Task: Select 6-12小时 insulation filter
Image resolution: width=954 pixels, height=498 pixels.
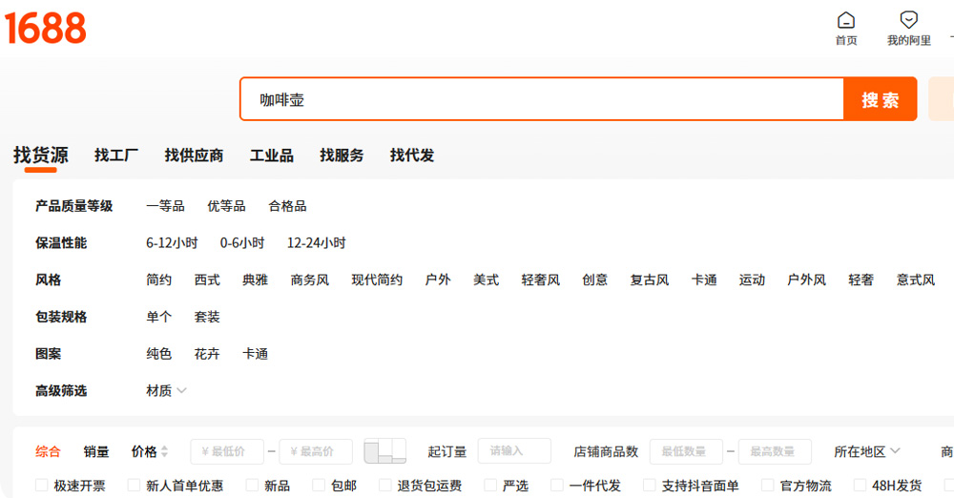Action: coord(172,243)
